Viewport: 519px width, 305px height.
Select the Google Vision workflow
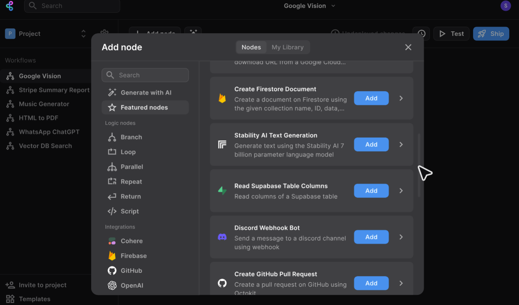40,76
